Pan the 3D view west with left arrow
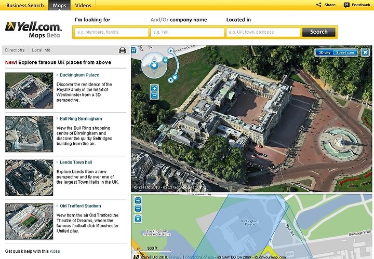Viewport: 374px width, 259px height. coord(148,65)
